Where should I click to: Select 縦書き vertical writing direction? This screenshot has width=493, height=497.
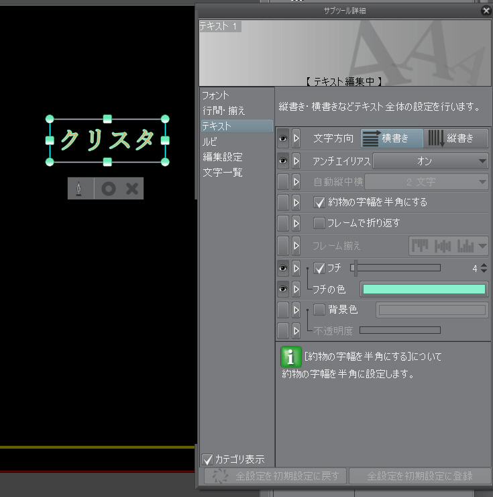coord(456,138)
